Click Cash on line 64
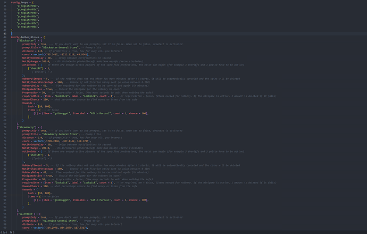The image size is (367, 234). [31, 106]
